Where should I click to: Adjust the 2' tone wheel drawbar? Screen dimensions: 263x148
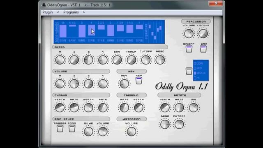111,30
